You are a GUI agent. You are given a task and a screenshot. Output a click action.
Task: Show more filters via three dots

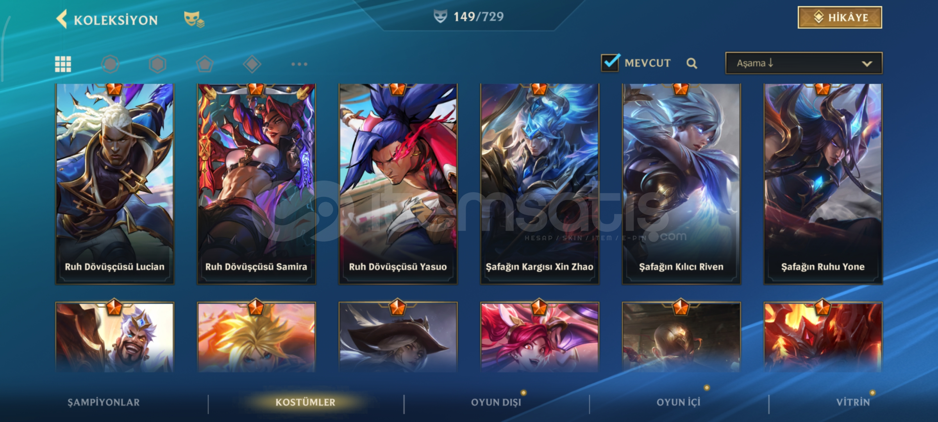click(299, 64)
